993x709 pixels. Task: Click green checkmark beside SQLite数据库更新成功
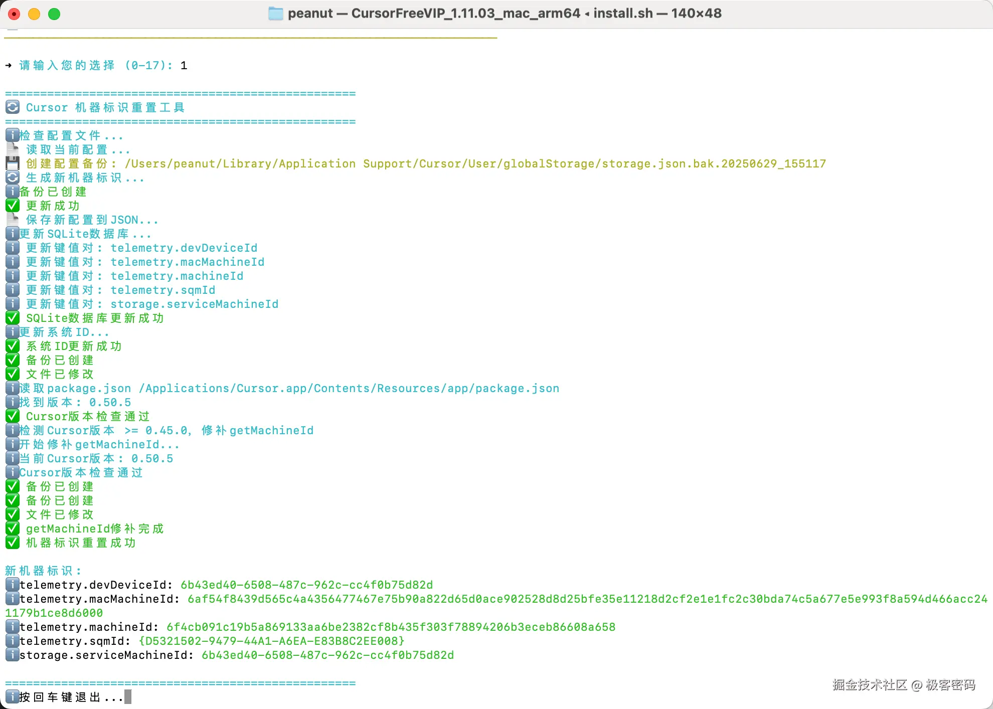coord(13,318)
